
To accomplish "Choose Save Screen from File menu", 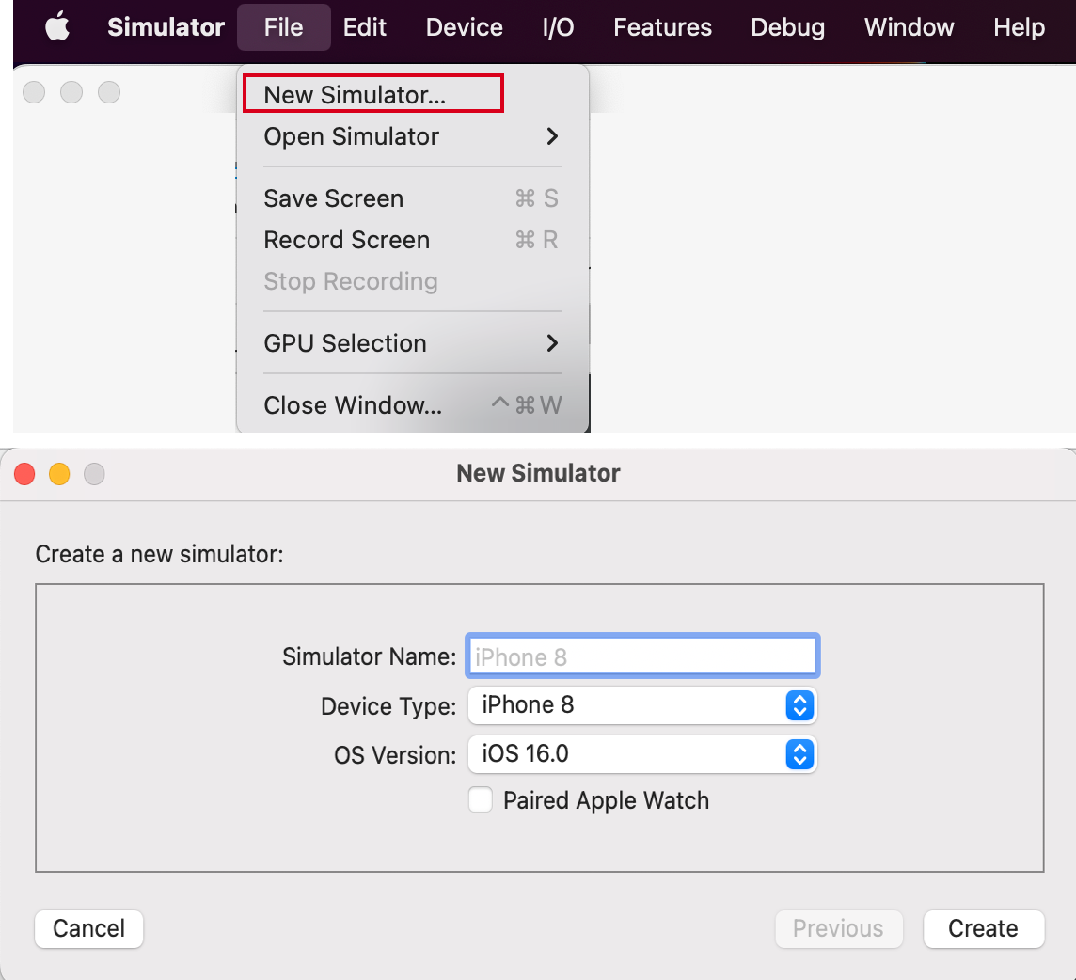I will coord(334,198).
